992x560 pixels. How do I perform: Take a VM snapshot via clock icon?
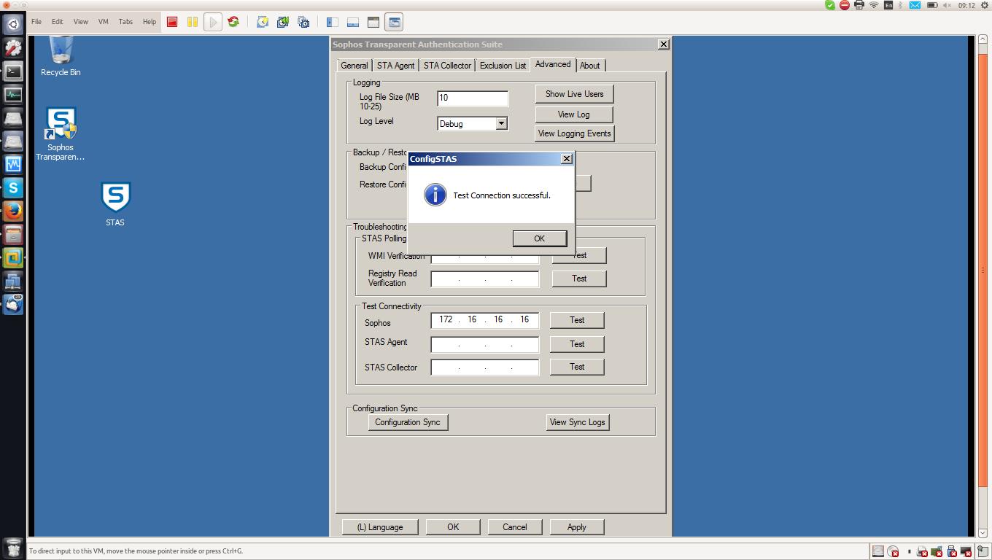click(263, 22)
